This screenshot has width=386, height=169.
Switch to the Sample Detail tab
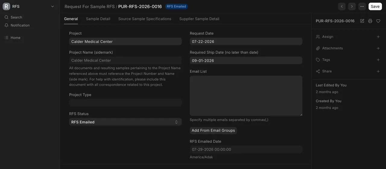pyautogui.click(x=98, y=19)
